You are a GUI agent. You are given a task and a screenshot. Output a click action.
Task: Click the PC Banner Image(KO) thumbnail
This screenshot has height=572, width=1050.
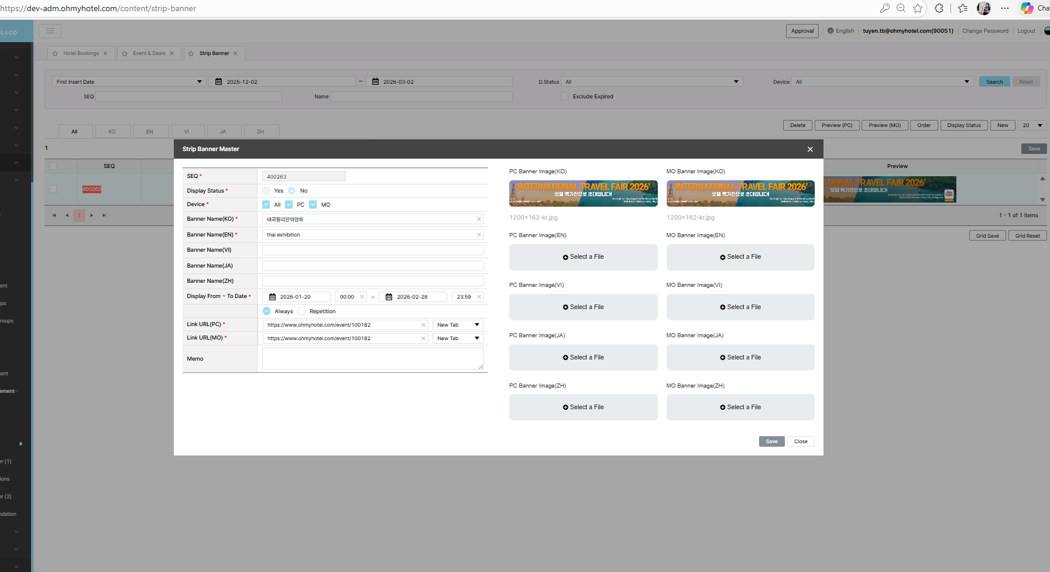[x=584, y=193]
